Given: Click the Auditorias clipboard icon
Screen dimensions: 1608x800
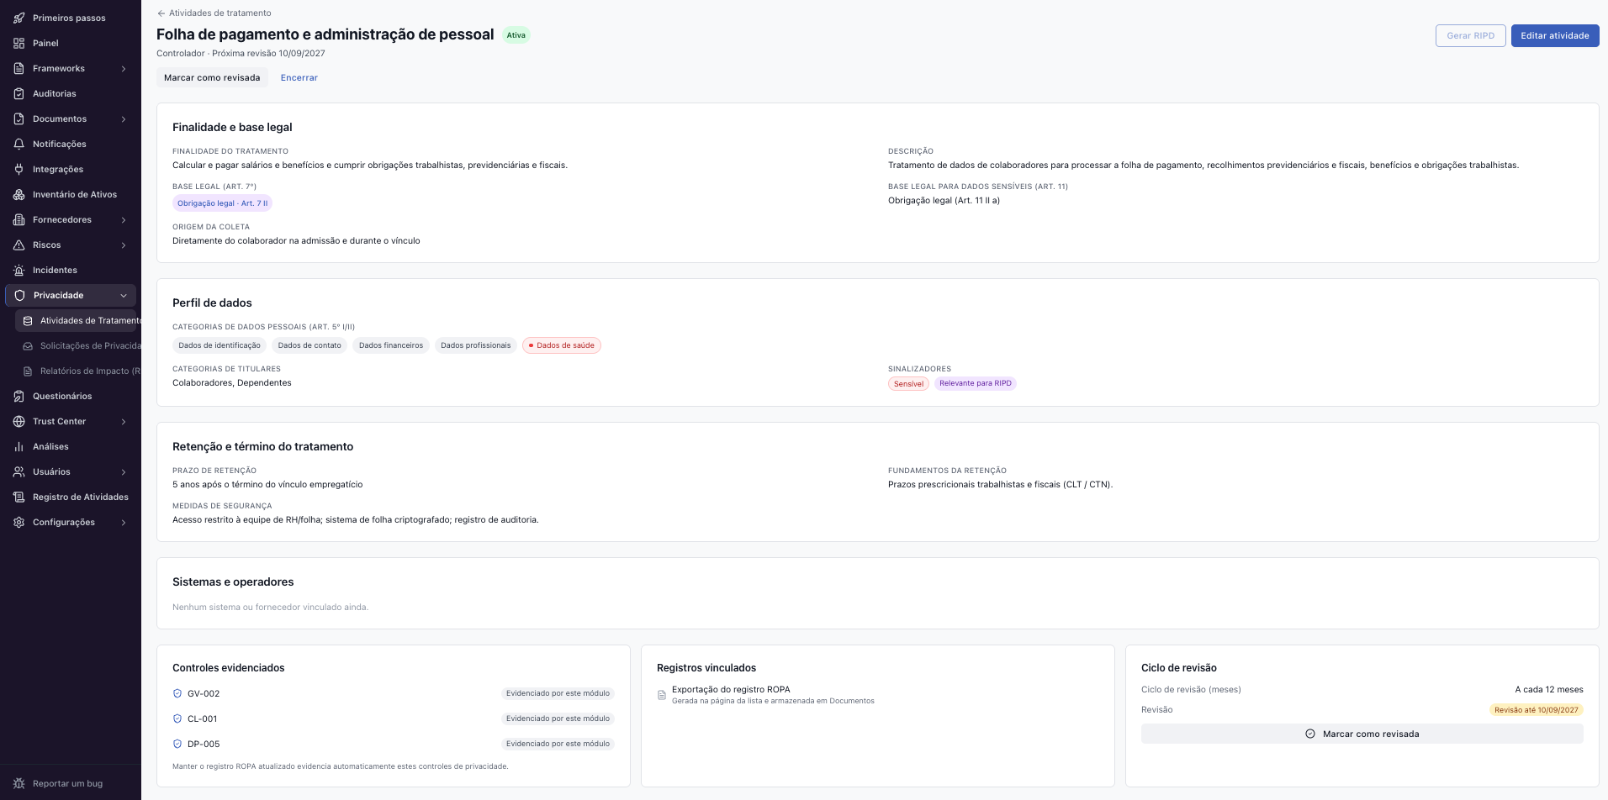Looking at the screenshot, I should point(19,93).
